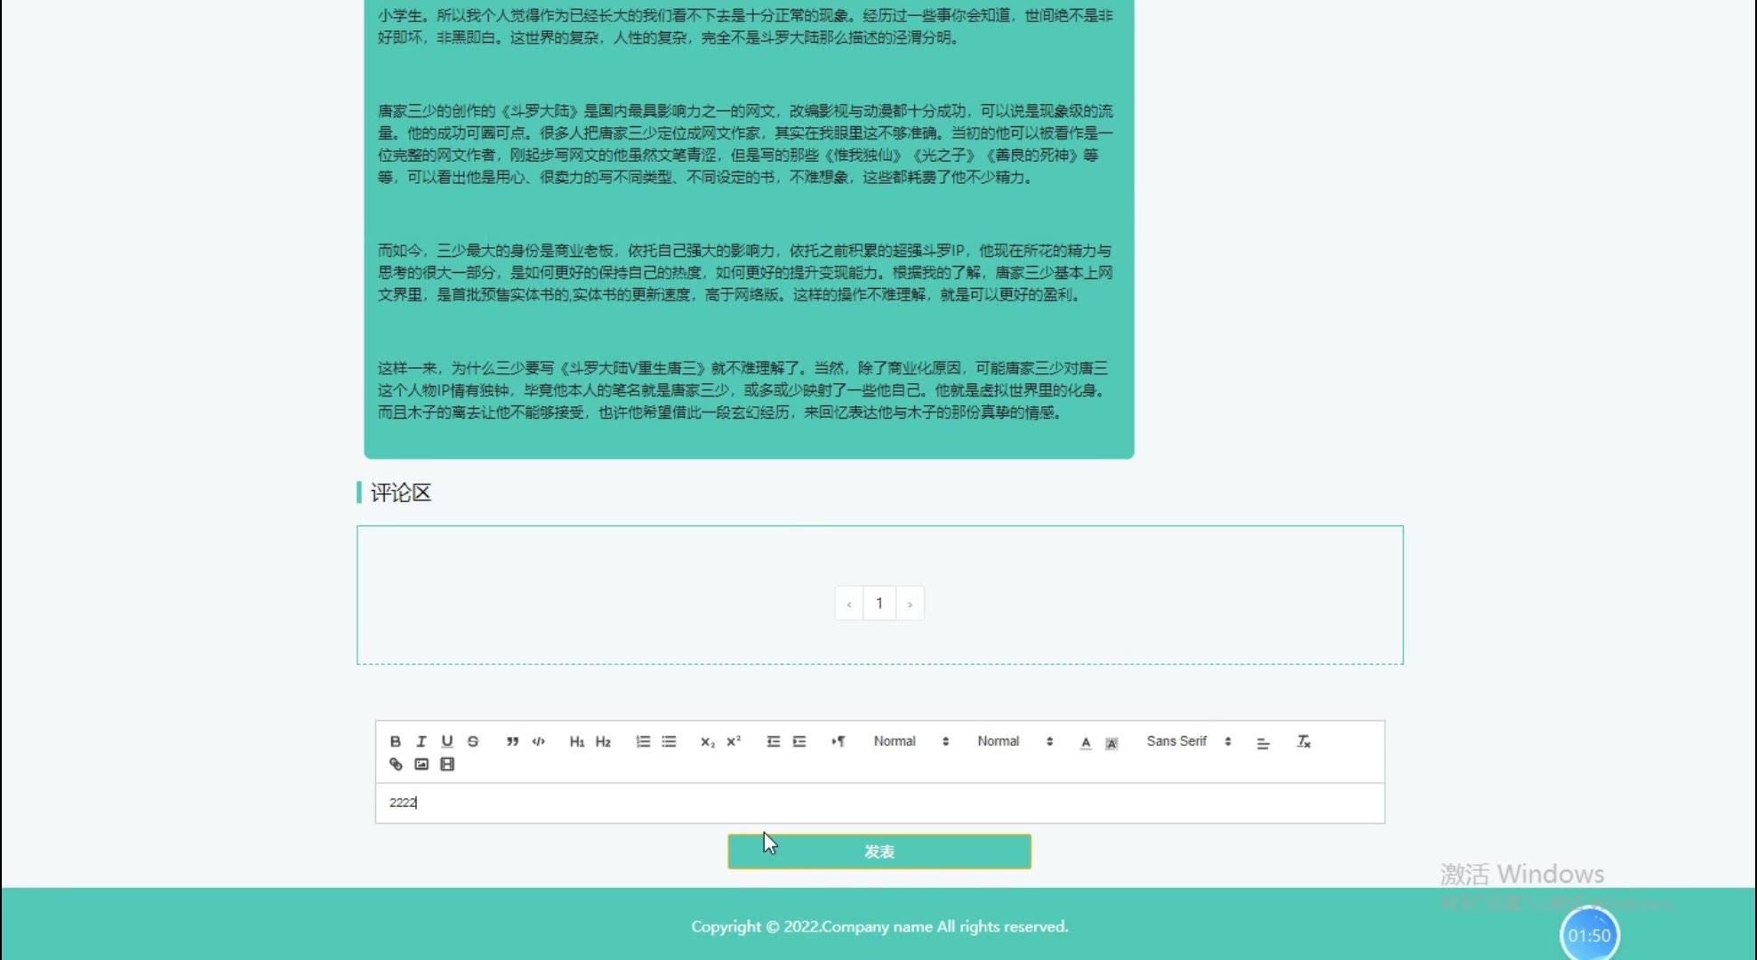Apply strikethrough to comment text
The height and width of the screenshot is (960, 1757).
[x=473, y=741]
